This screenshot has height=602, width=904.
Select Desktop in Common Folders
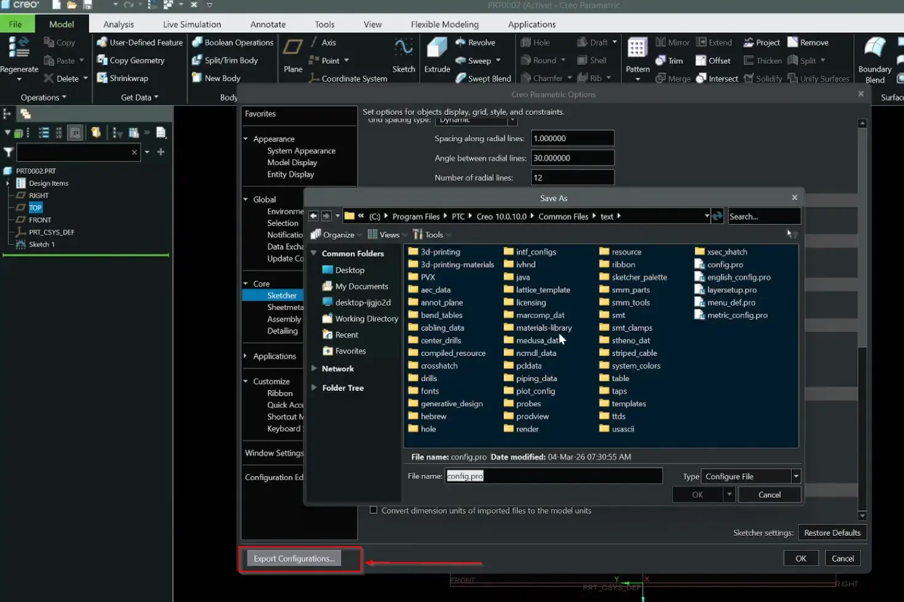(x=343, y=270)
